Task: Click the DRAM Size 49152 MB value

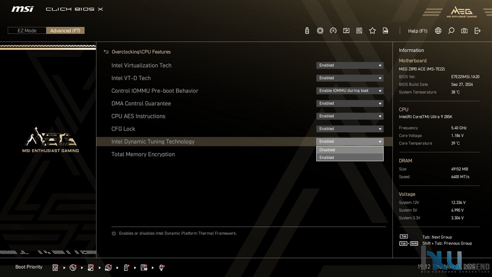Action: (x=459, y=169)
